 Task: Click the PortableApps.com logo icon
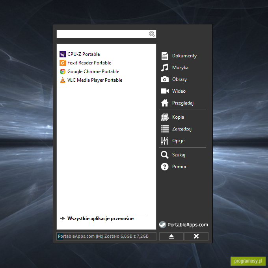[162, 225]
